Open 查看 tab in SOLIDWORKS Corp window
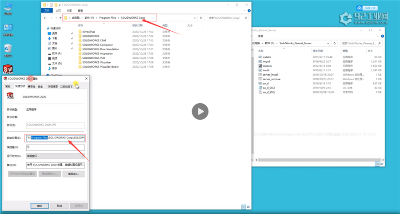The height and width of the screenshot is (214, 400). click(x=80, y=11)
